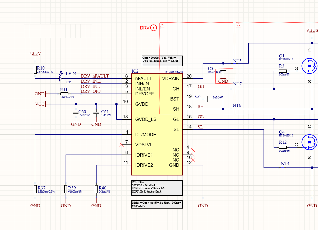This screenshot has height=230, width=318.
Task: Click the DRV info circle icon
Action: pos(154,28)
